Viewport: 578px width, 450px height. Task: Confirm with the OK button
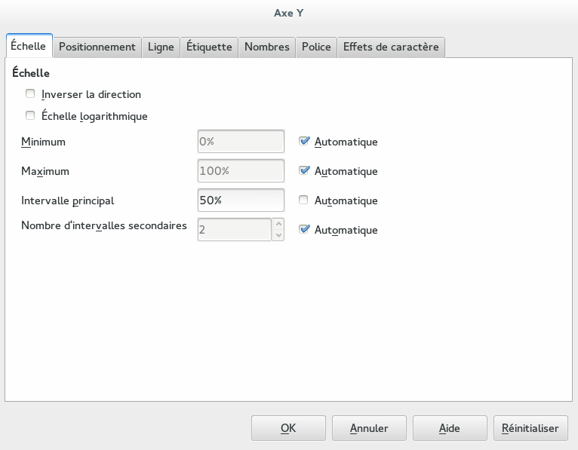[x=288, y=428]
